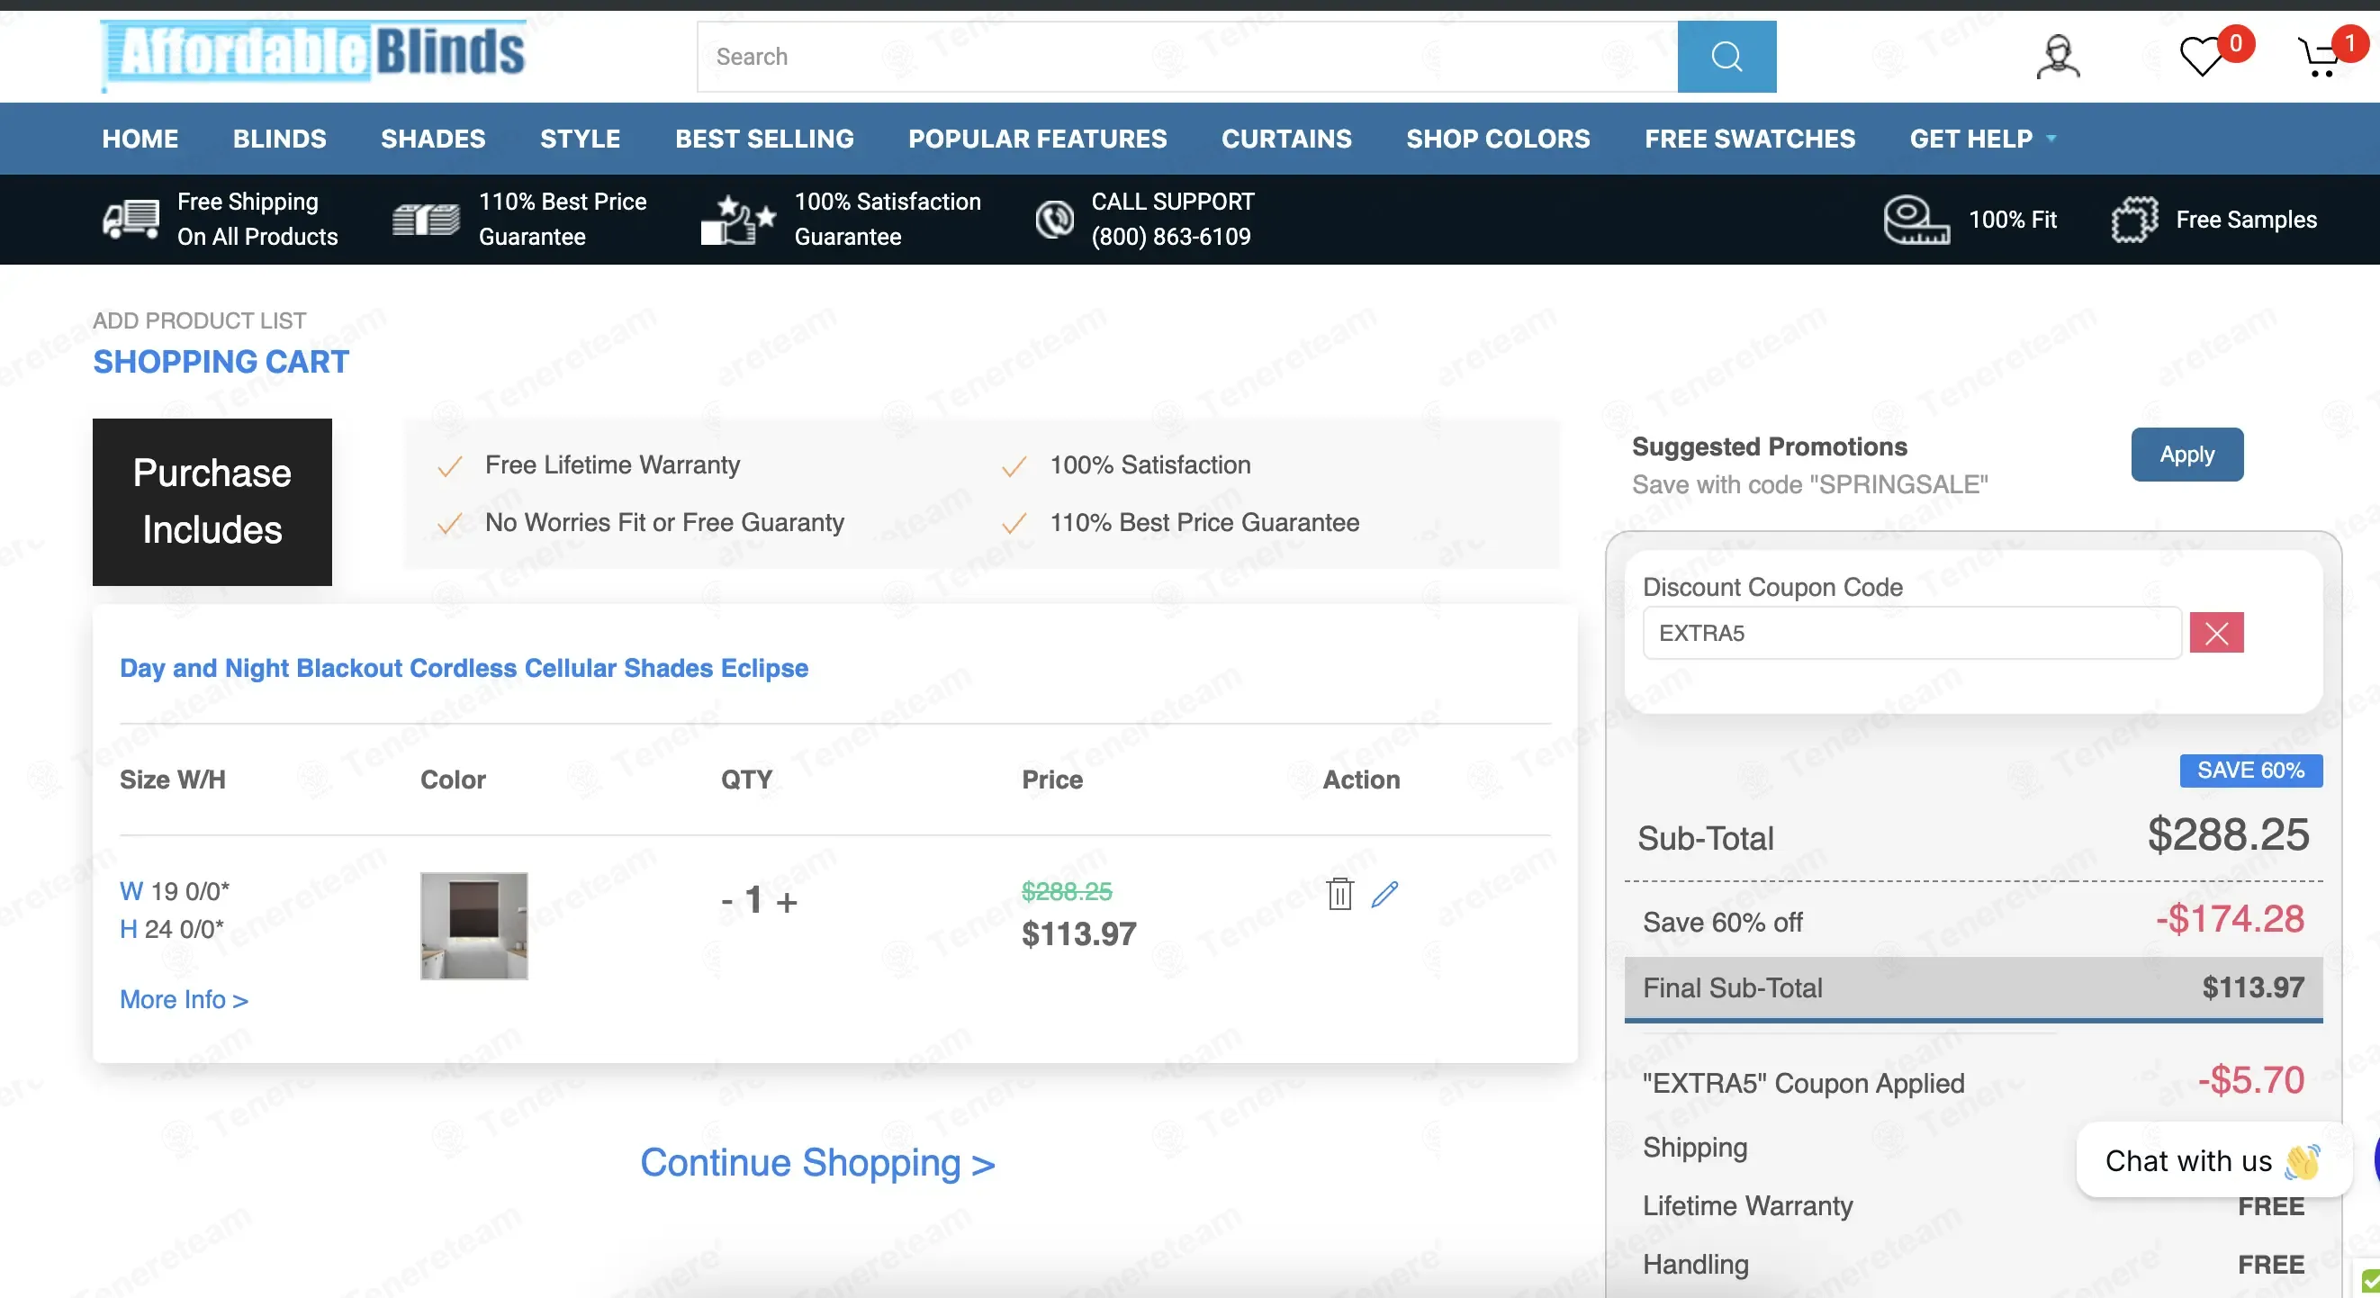The image size is (2380, 1298).
Task: Click the Free Samples swatch icon
Action: tap(2134, 220)
